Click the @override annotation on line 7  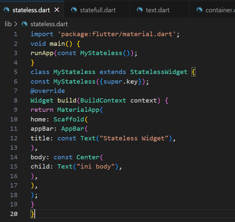pos(47,91)
